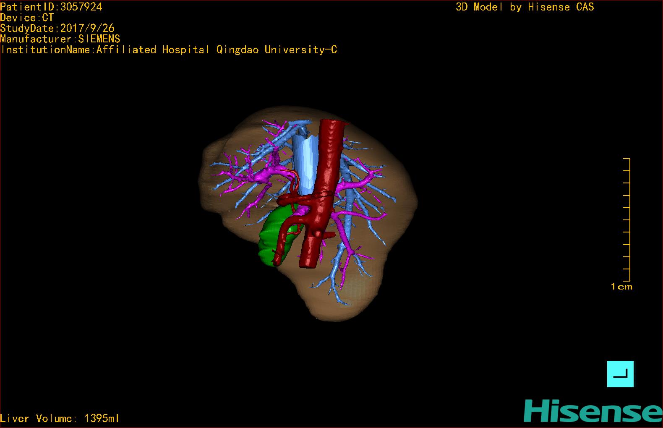Click the Device:CT label

coord(27,18)
